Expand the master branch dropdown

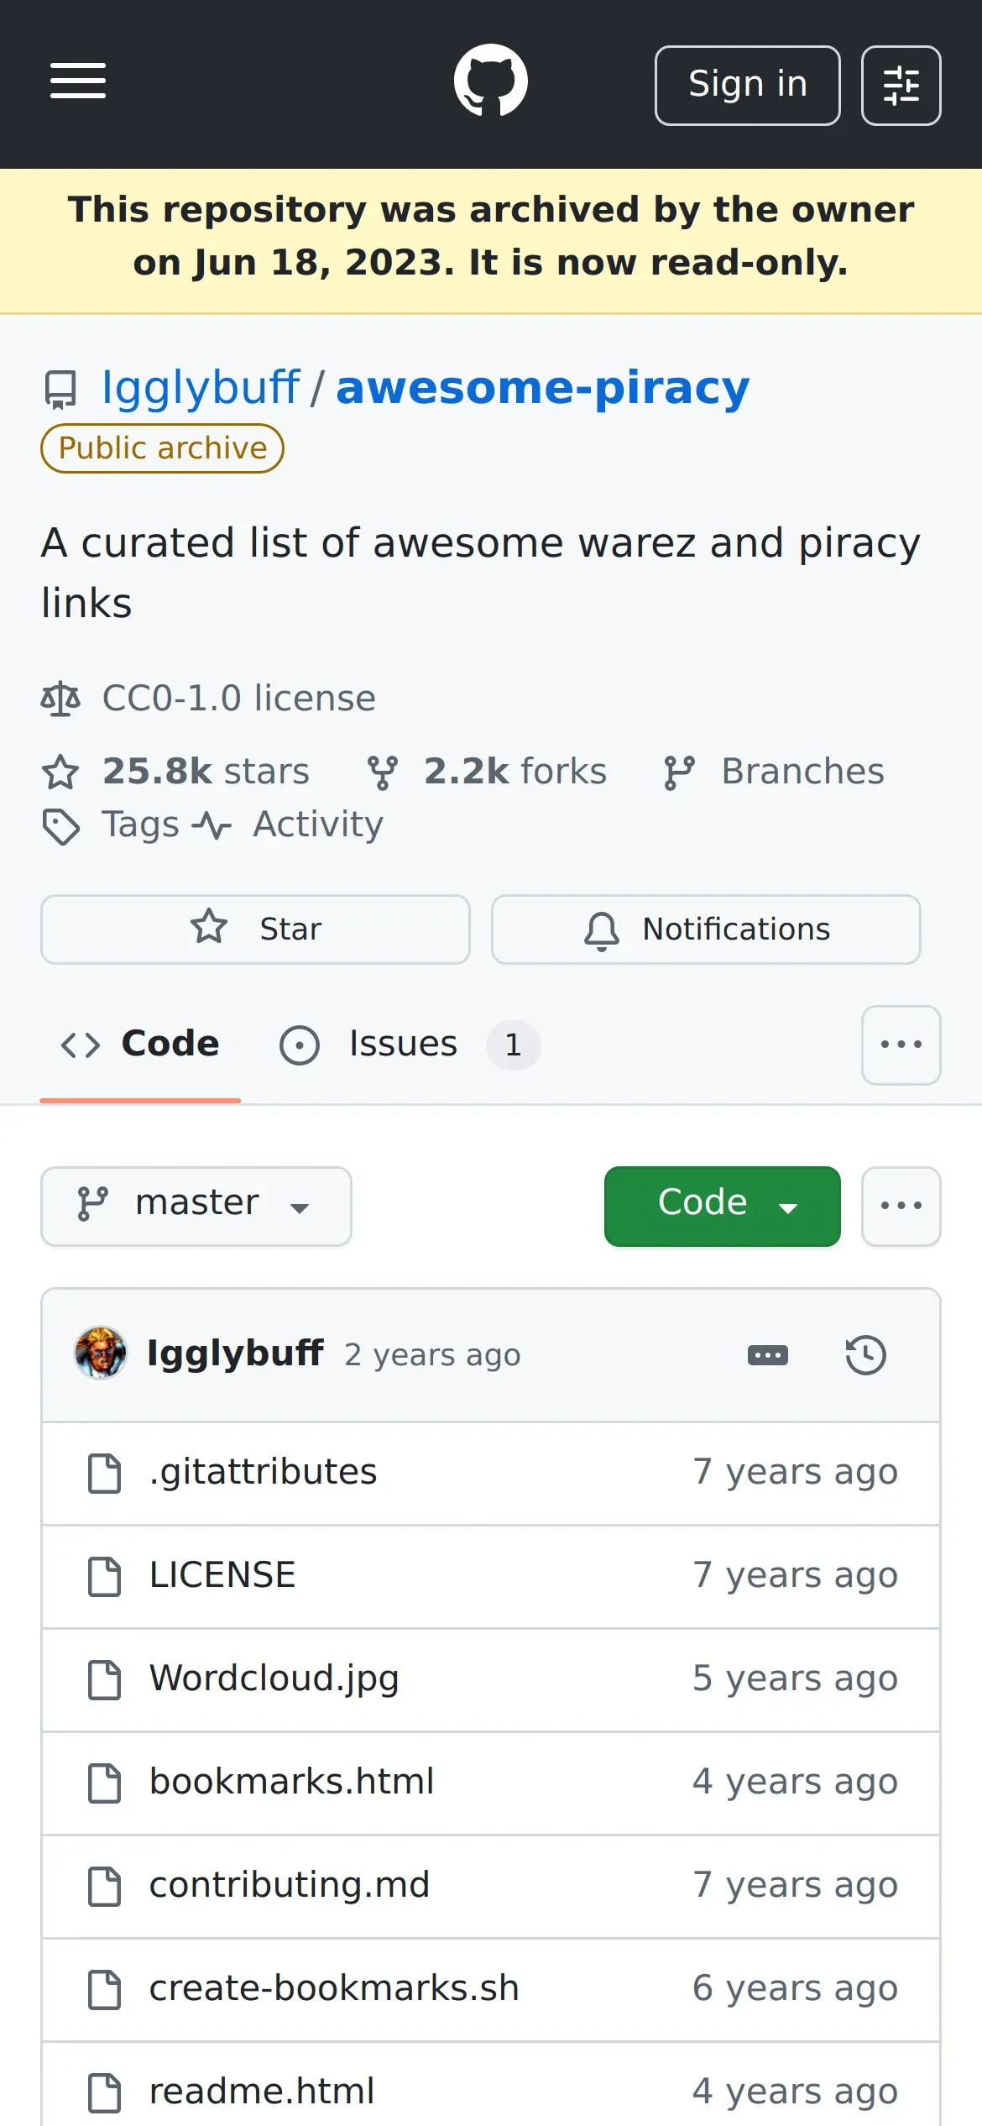[196, 1206]
